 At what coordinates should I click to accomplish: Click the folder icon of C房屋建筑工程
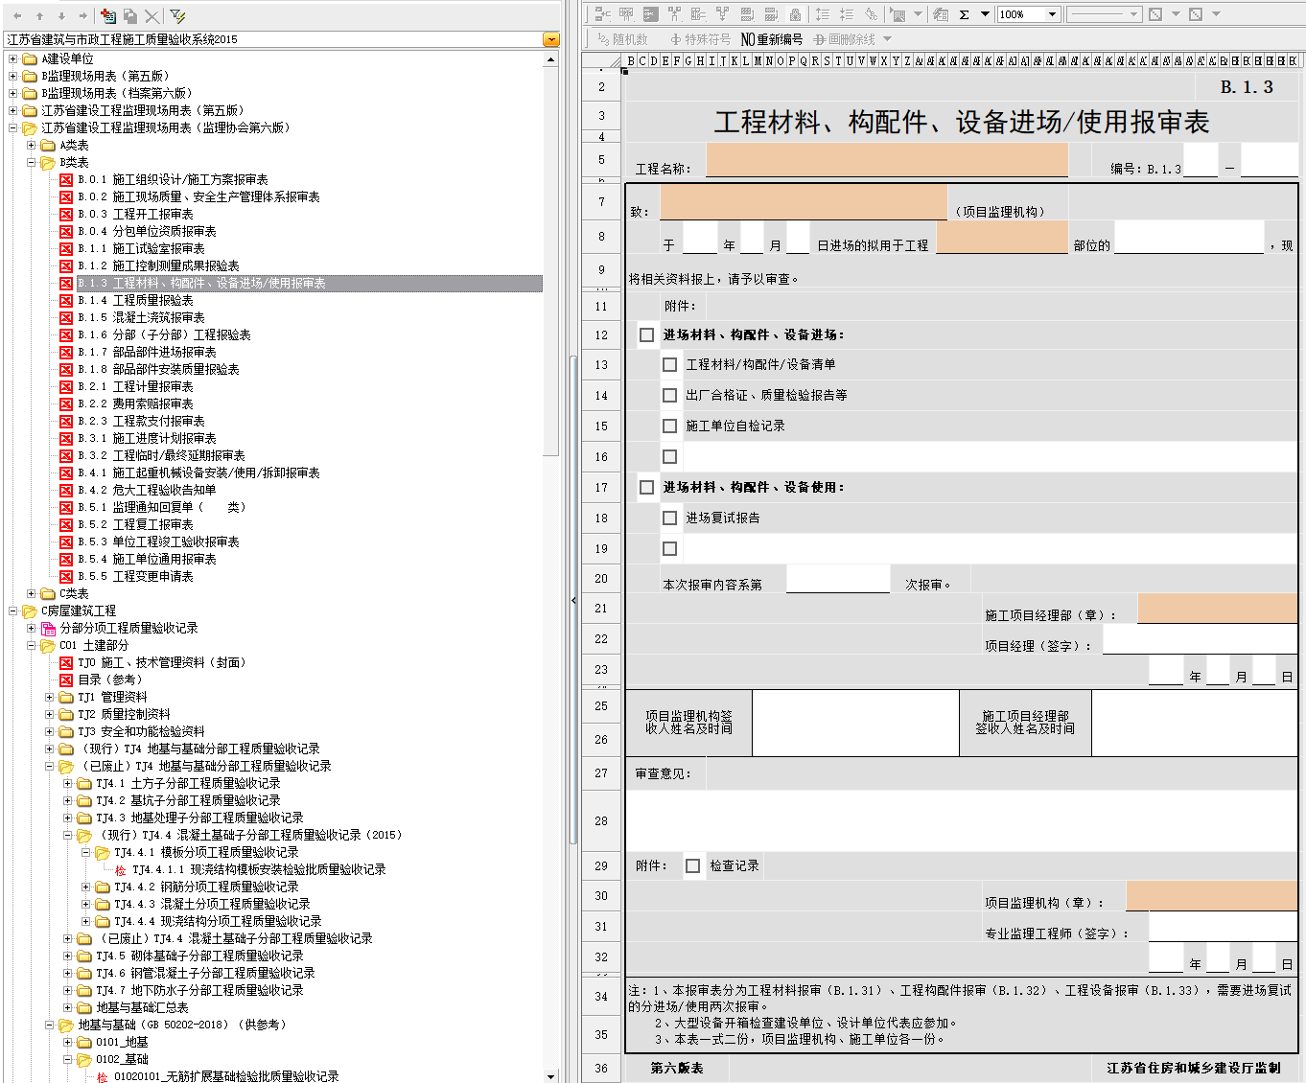[30, 611]
